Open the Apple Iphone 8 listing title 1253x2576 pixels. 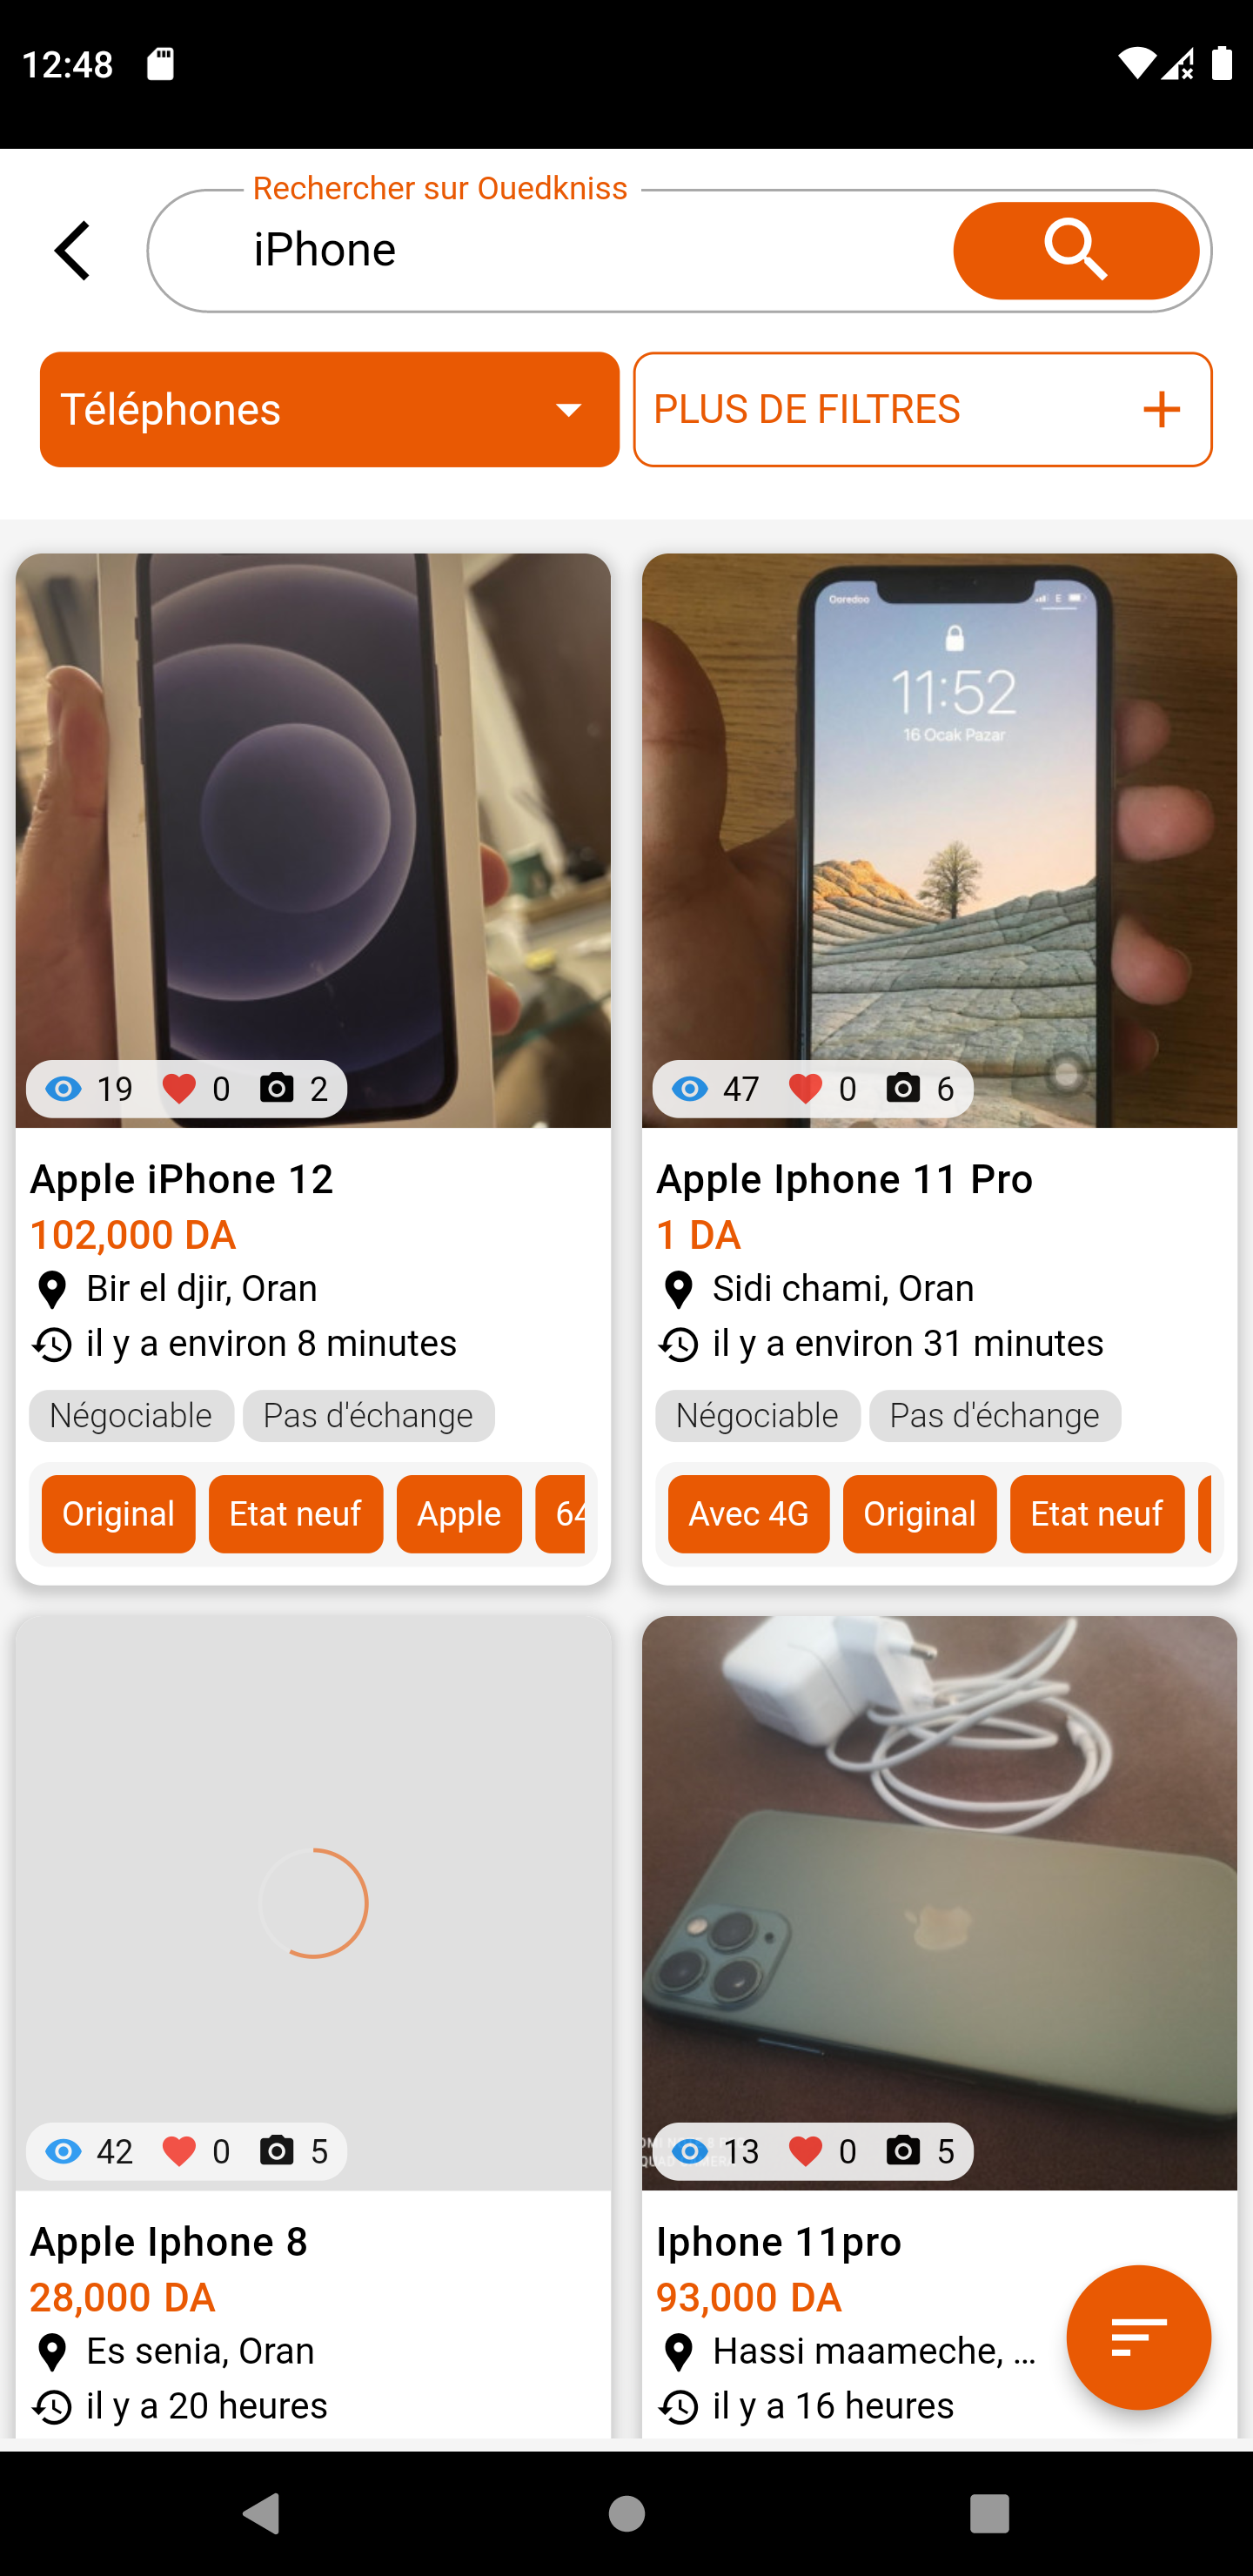pyautogui.click(x=169, y=2241)
